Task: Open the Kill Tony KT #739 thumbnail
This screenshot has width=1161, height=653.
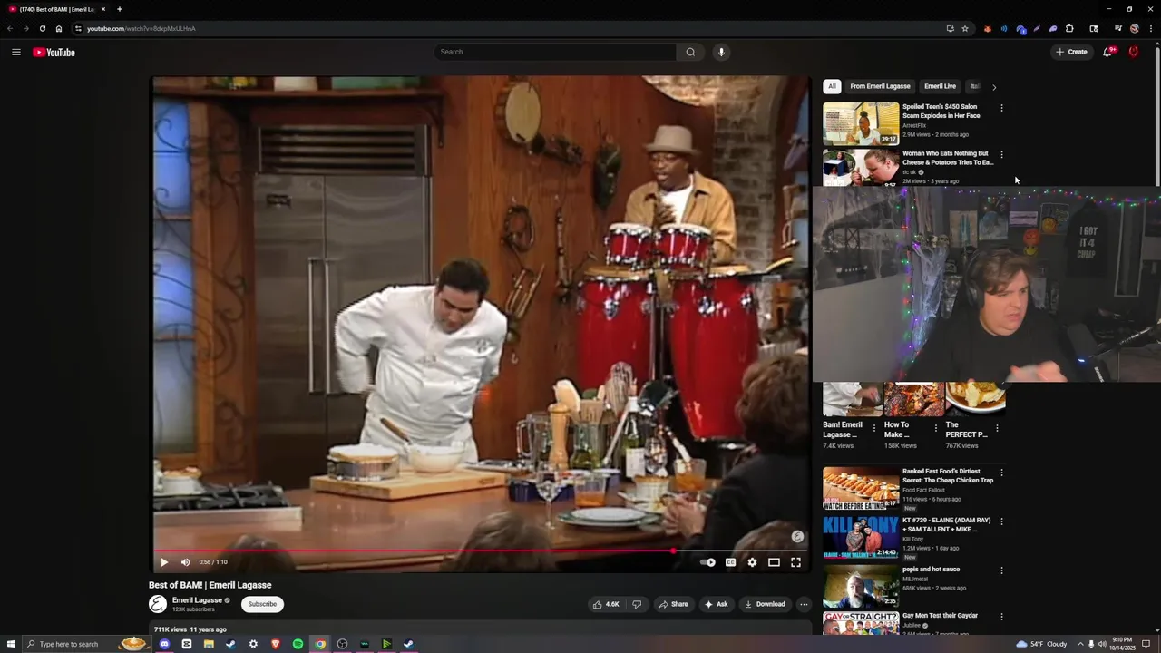Action: pyautogui.click(x=861, y=537)
